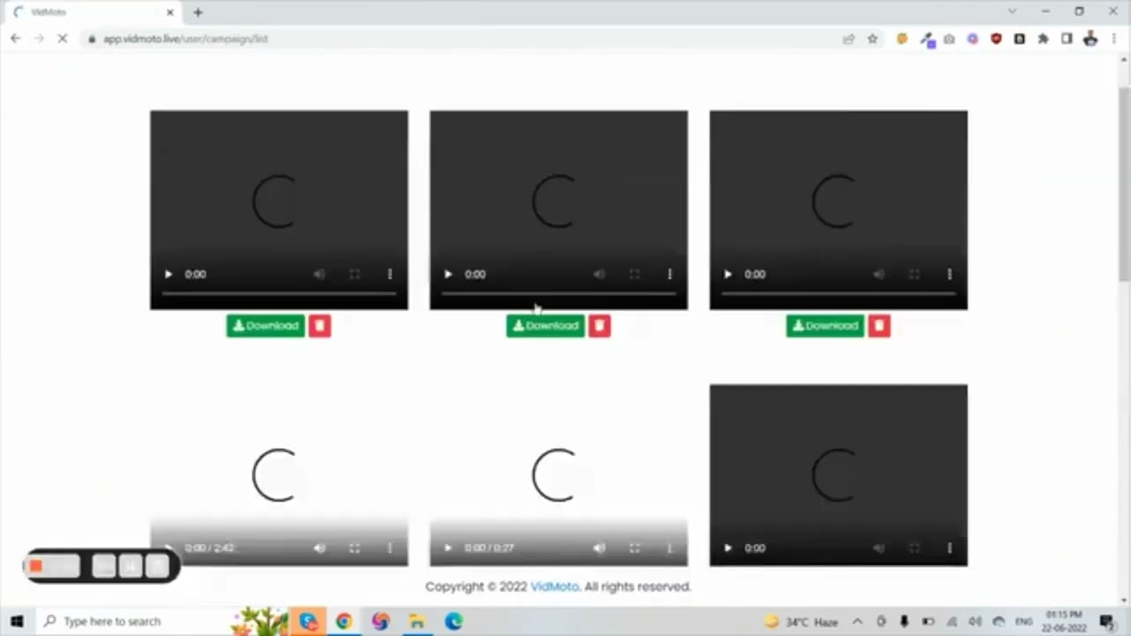Open Firefox from the taskbar
This screenshot has height=636, width=1131.
(x=381, y=621)
